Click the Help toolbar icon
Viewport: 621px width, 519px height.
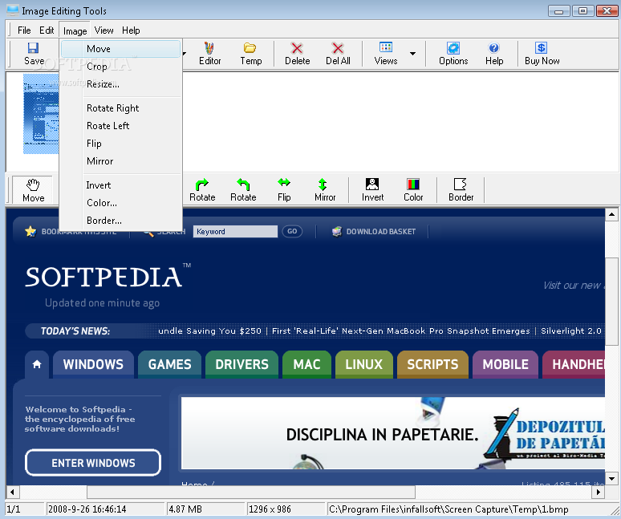tap(494, 54)
